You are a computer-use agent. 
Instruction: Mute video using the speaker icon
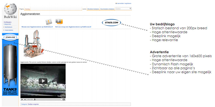point(25,99)
